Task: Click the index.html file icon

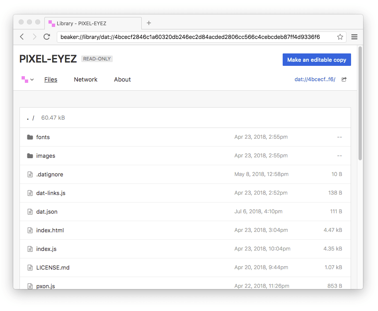Action: pos(30,230)
